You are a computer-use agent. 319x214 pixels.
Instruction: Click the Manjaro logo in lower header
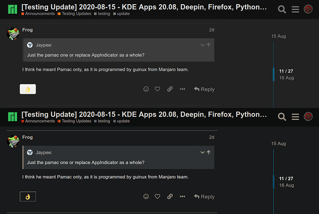[x=12, y=117]
